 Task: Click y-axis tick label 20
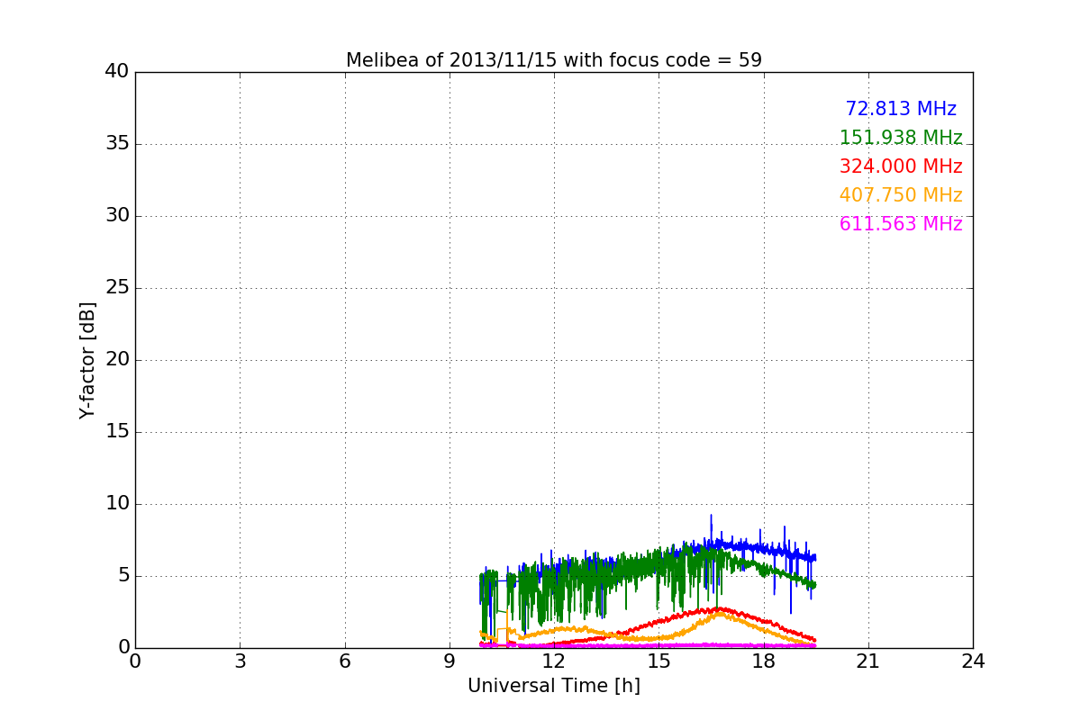coord(117,360)
